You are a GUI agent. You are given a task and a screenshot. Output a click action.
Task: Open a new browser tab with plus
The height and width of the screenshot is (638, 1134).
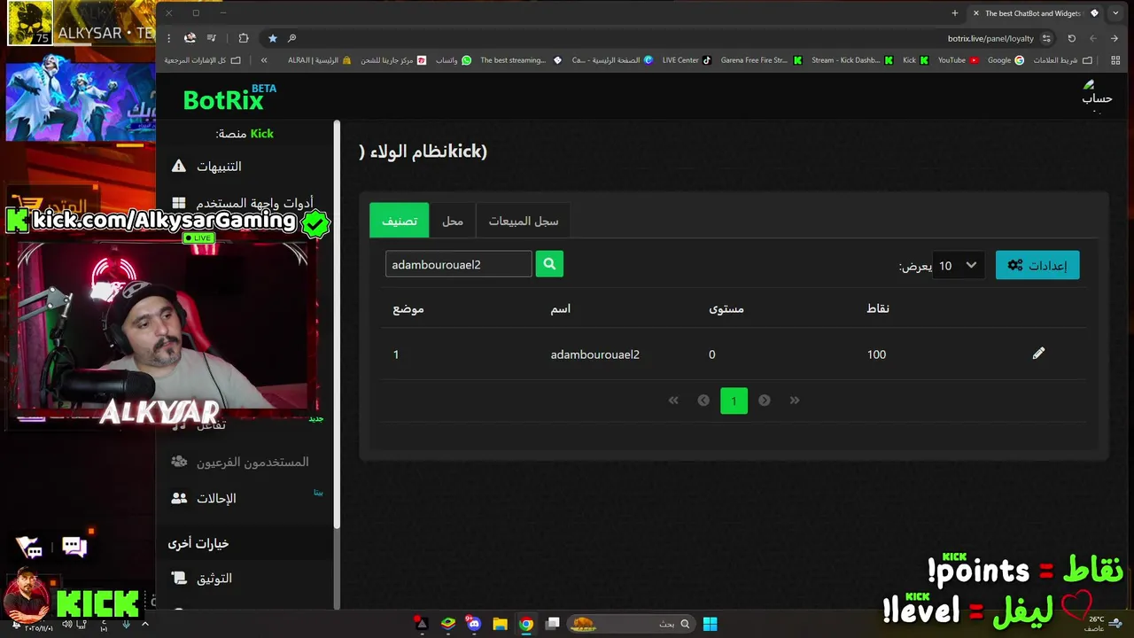click(955, 13)
